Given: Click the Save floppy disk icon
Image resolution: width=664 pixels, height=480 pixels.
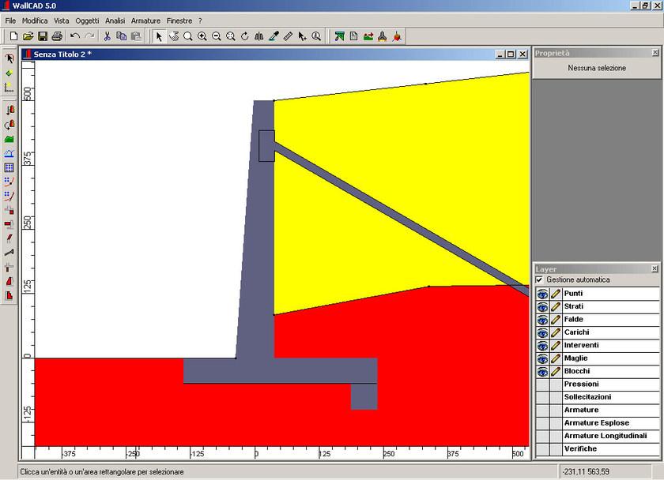Looking at the screenshot, I should (43, 36).
